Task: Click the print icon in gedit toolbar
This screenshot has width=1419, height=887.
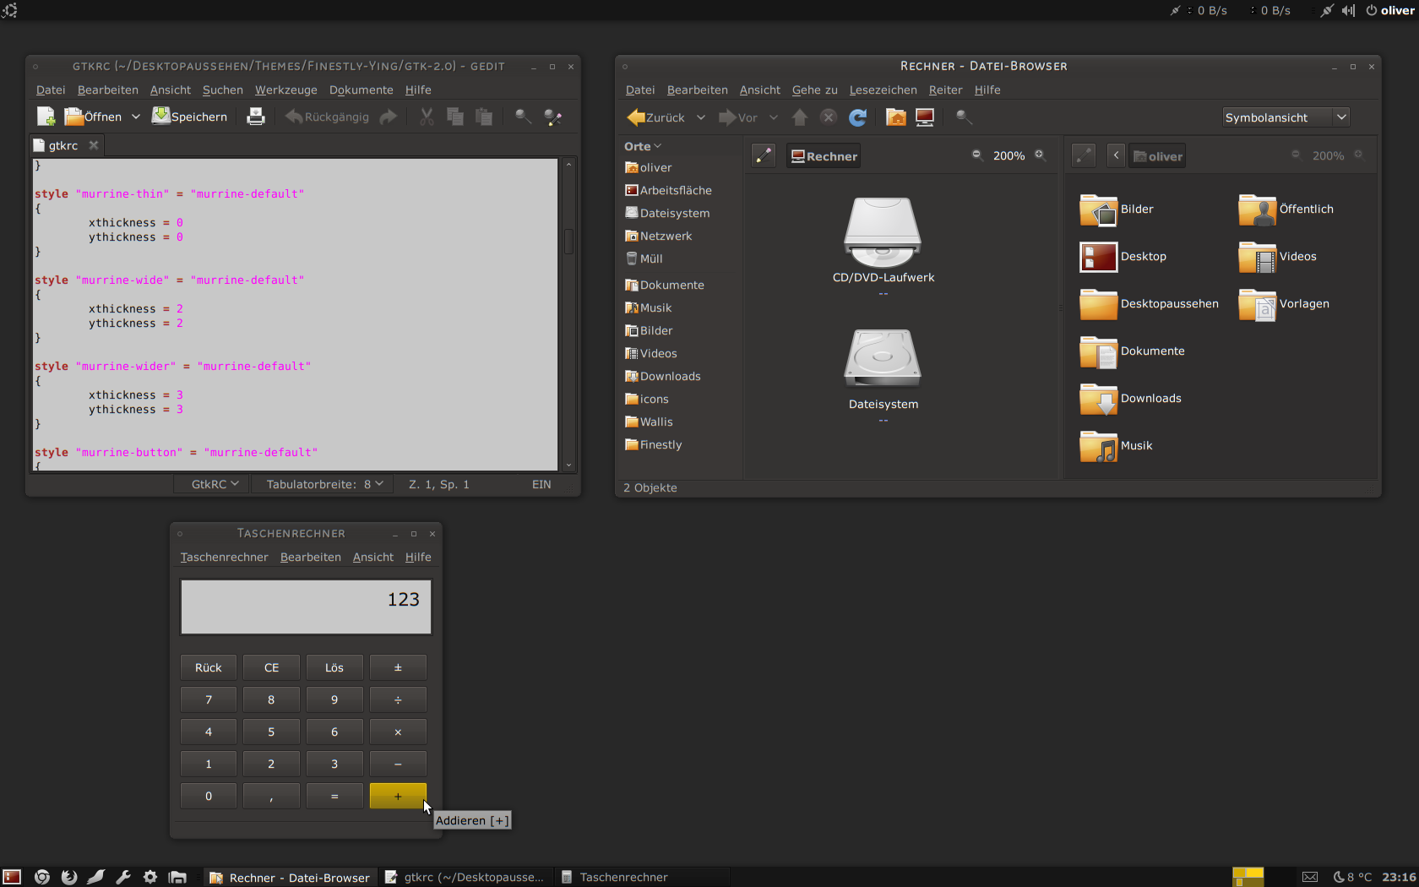Action: click(255, 117)
